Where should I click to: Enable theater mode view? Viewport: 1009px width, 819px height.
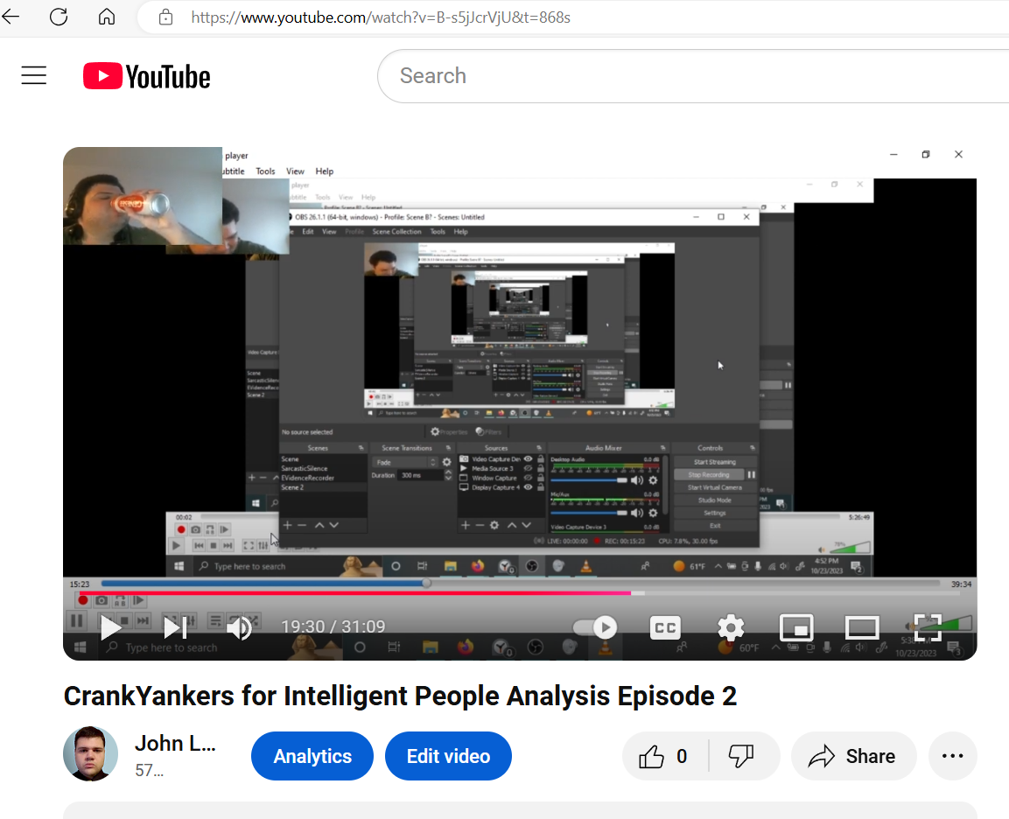862,627
